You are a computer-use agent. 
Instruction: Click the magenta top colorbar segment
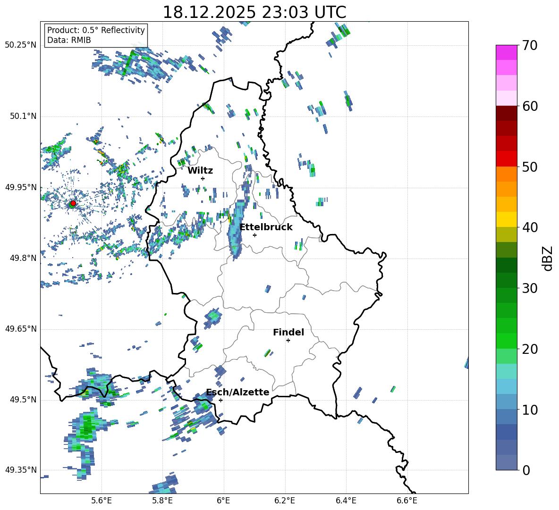click(x=506, y=52)
